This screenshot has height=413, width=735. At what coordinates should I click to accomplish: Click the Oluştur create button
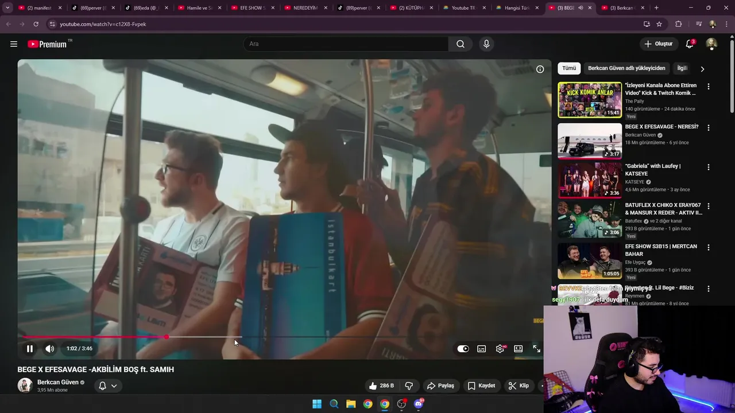(659, 44)
